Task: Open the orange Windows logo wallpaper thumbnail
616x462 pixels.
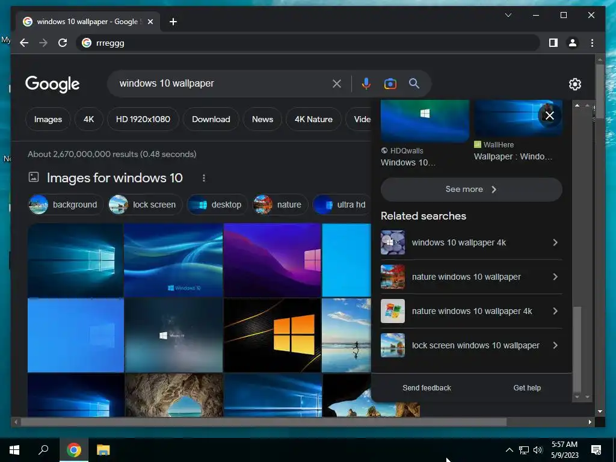Action: [x=273, y=335]
